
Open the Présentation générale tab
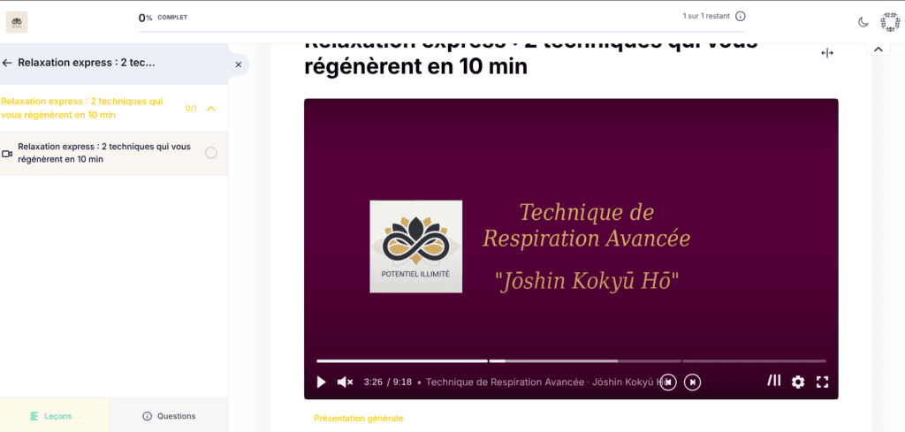(x=358, y=418)
